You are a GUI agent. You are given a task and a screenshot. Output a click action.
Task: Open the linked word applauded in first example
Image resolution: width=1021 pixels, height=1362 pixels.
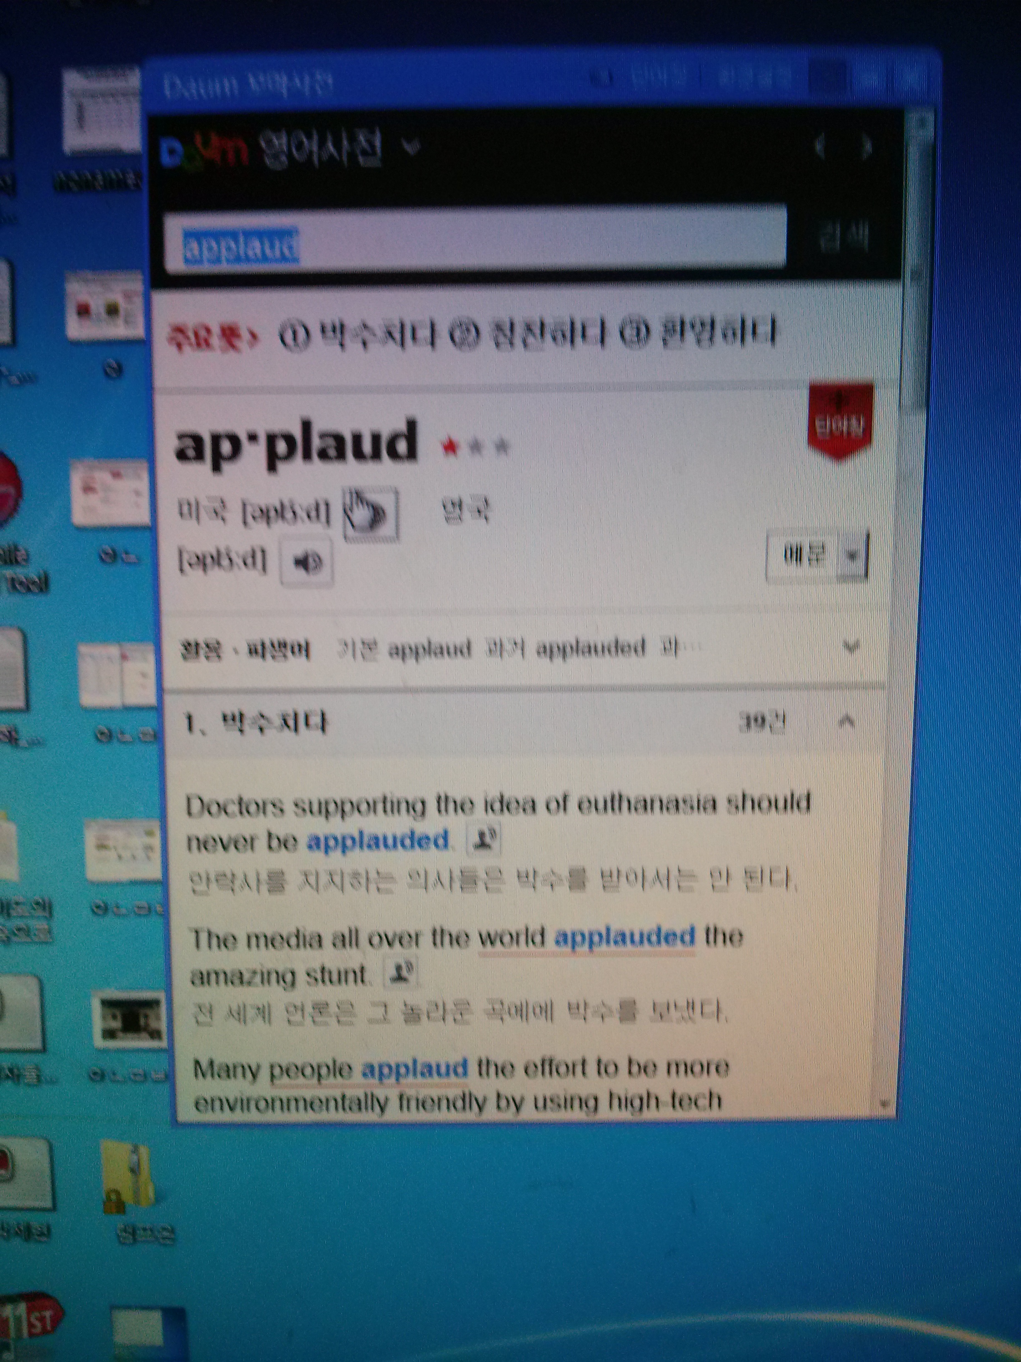coord(377,840)
